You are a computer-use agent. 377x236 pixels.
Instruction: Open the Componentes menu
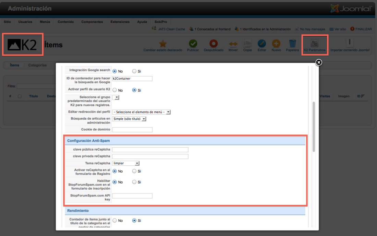point(92,22)
